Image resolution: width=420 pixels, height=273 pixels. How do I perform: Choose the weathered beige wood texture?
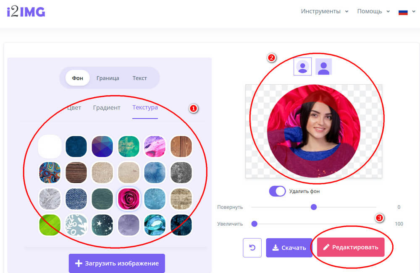181,199
